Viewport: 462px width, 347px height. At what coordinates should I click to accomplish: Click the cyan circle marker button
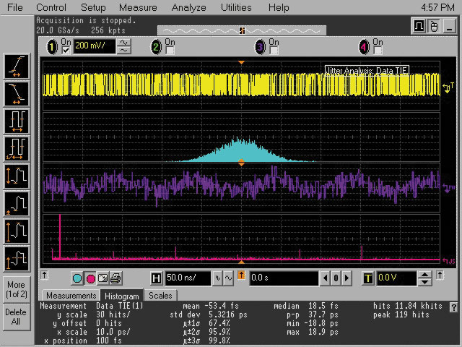(x=77, y=278)
